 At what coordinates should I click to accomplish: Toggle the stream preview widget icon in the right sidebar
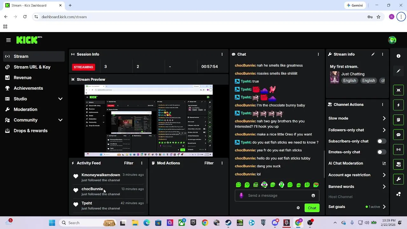click(x=398, y=90)
